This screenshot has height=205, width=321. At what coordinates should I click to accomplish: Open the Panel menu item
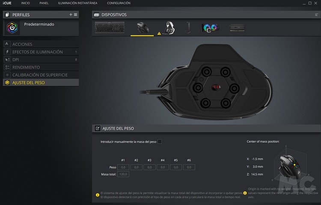44,3
